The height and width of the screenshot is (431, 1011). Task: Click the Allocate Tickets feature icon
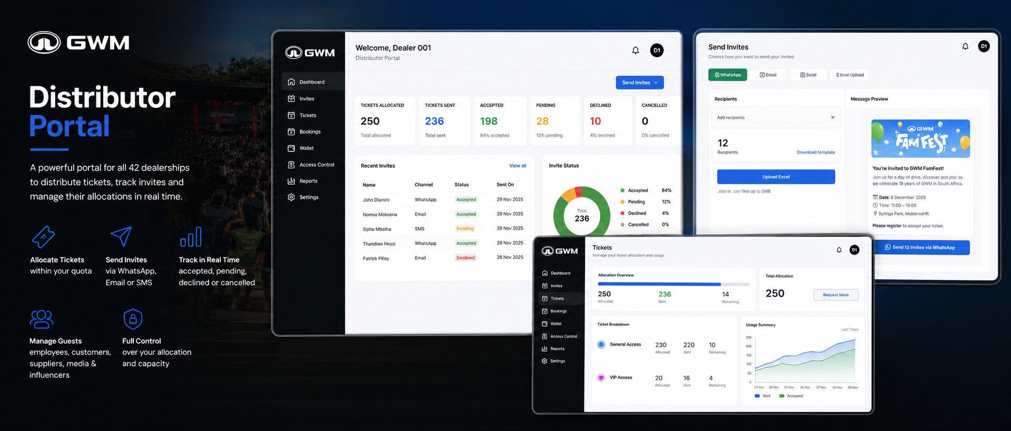coord(43,237)
